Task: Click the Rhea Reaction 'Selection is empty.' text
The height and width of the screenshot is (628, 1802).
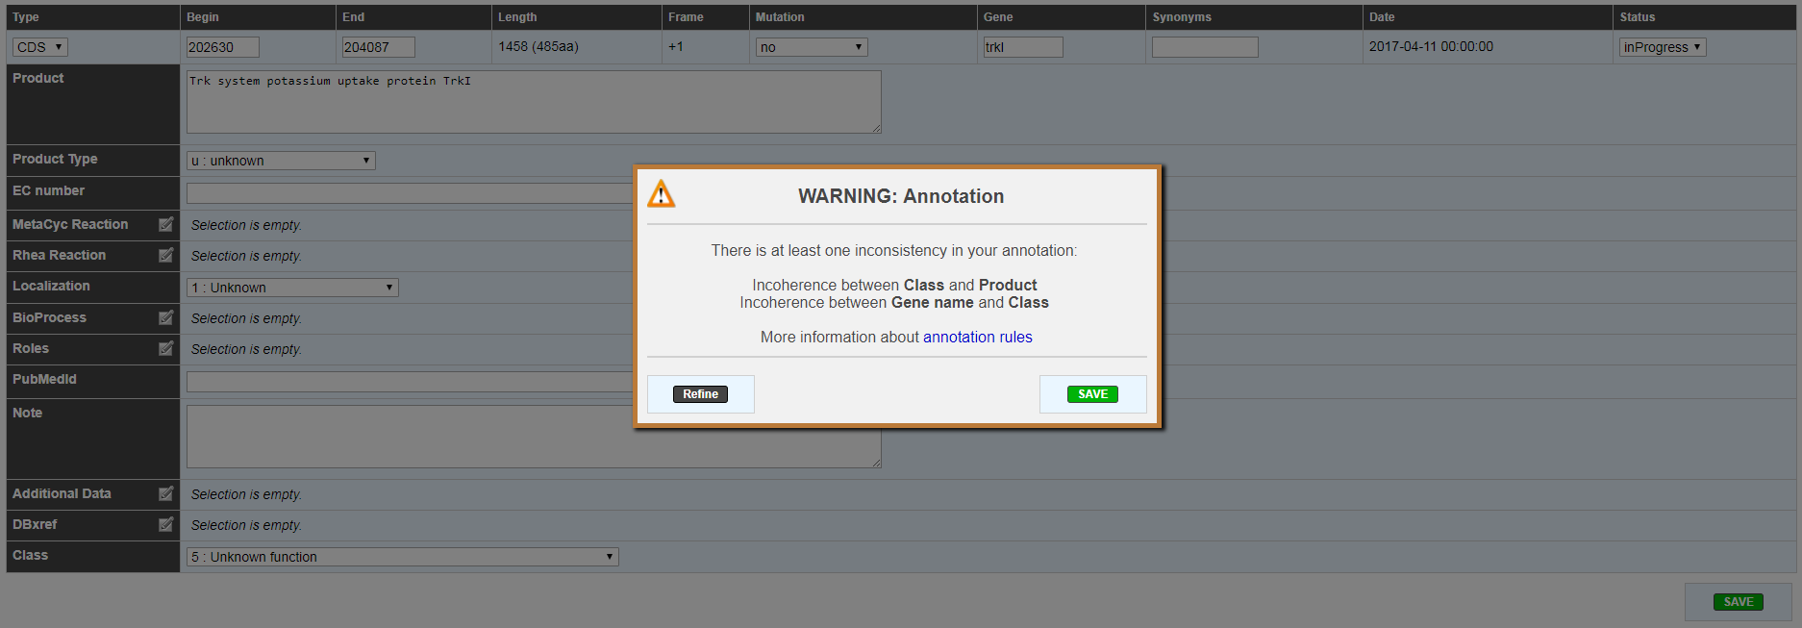Action: click(x=246, y=256)
